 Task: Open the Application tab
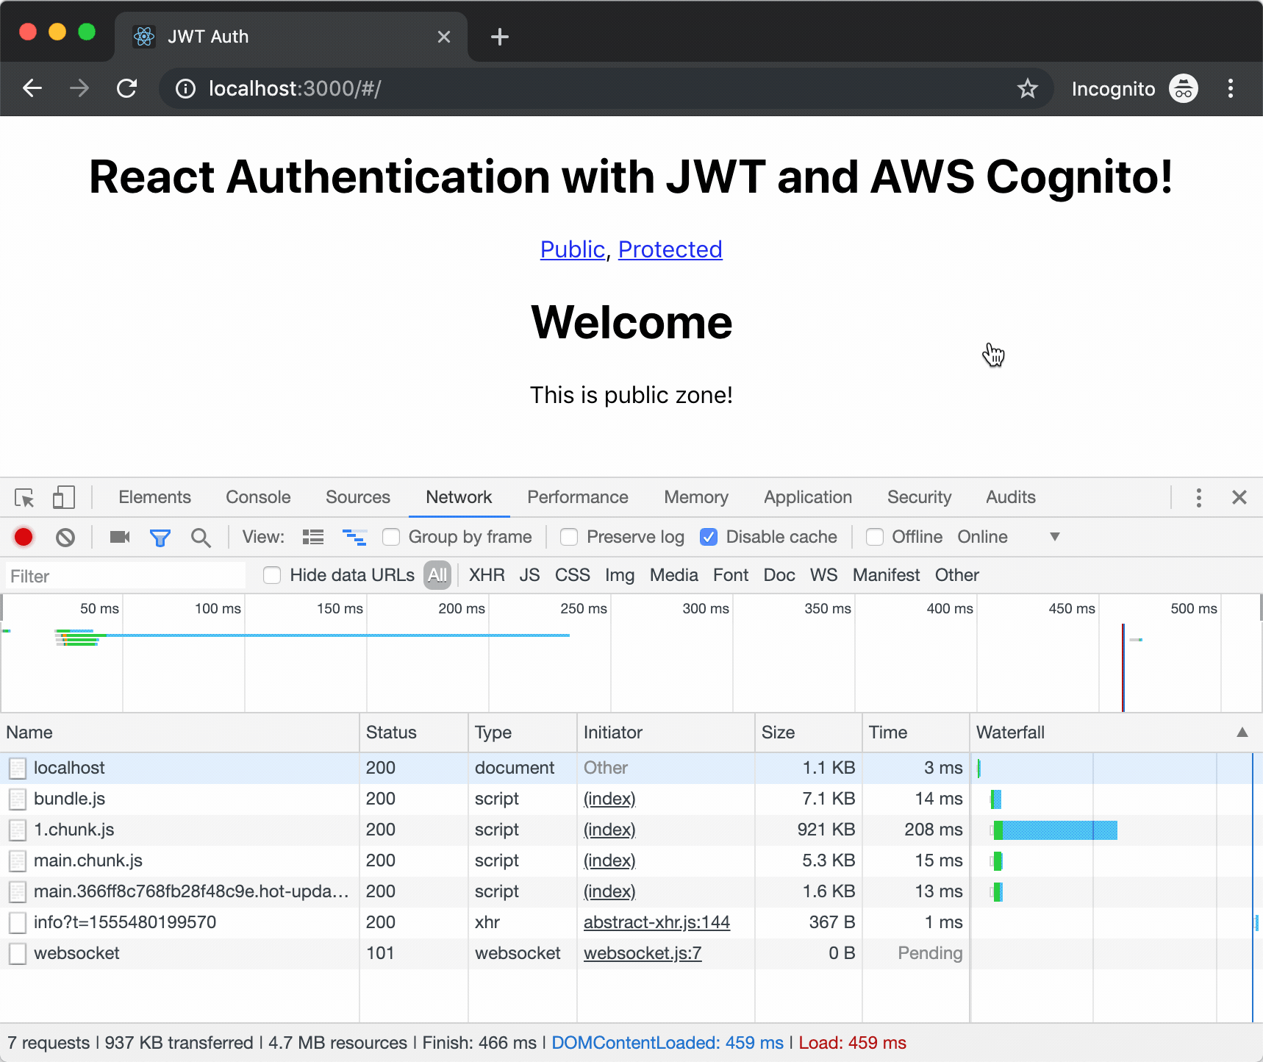(x=808, y=497)
